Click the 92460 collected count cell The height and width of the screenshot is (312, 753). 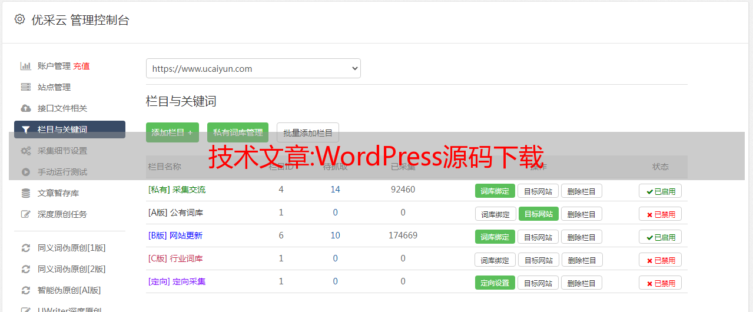[x=403, y=190]
